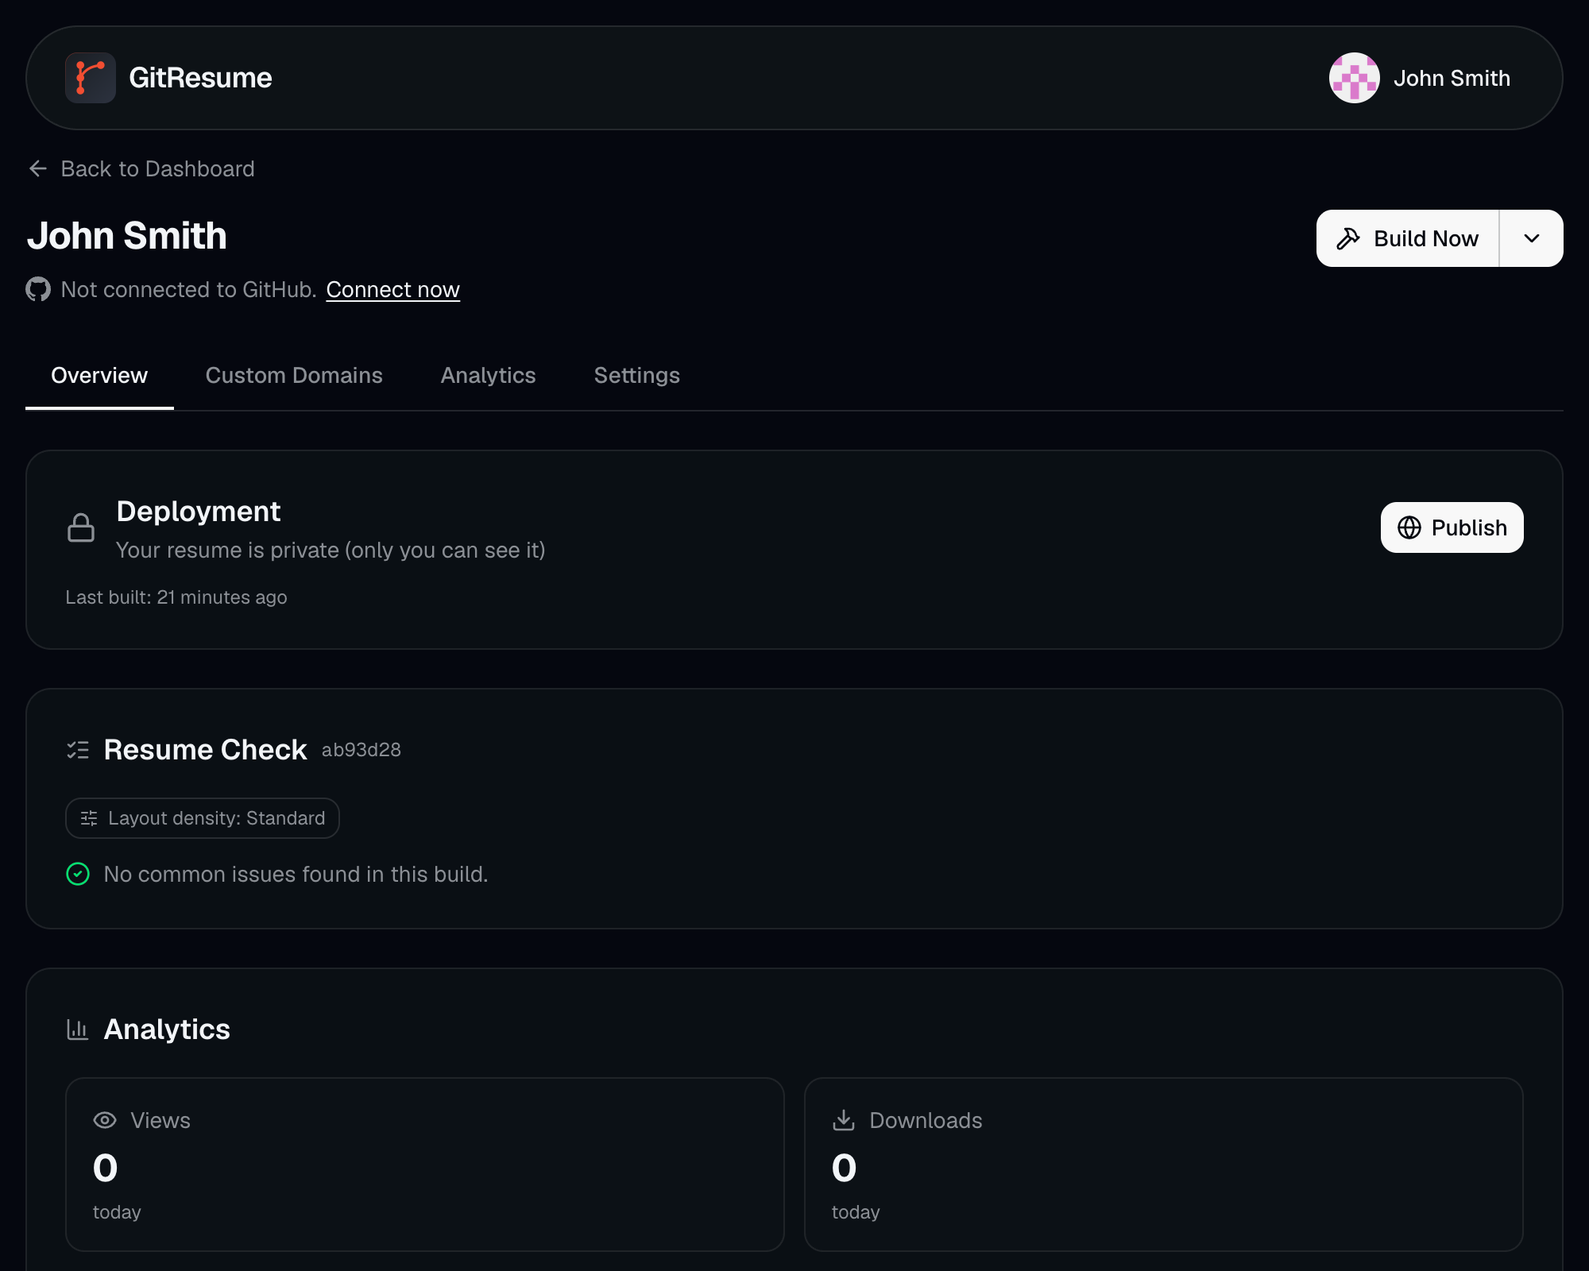Viewport: 1589px width, 1271px height.
Task: Expand the Build Now dropdown arrow
Action: (x=1532, y=238)
